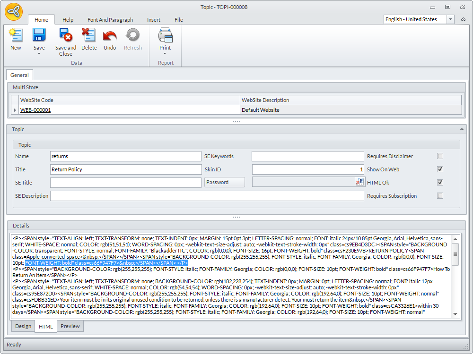
Task: Uncheck the Show On Web checkbox
Action: click(x=440, y=169)
